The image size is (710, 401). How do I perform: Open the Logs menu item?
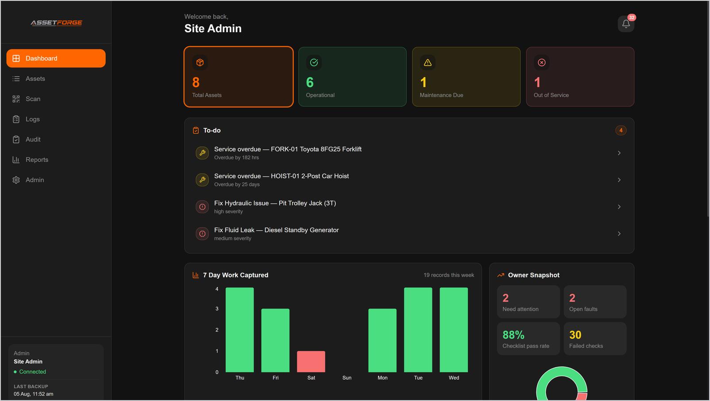pyautogui.click(x=56, y=119)
